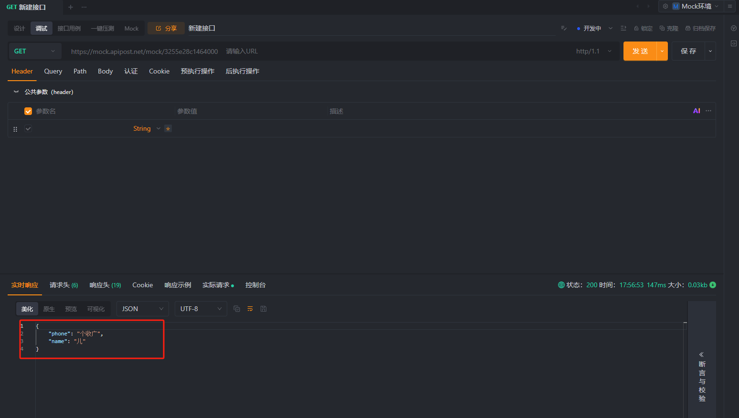The width and height of the screenshot is (739, 418).
Task: Click the drag handle on header row
Action: (15, 129)
